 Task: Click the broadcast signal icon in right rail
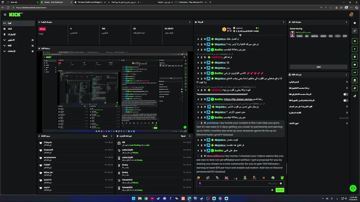pyautogui.click(x=355, y=72)
